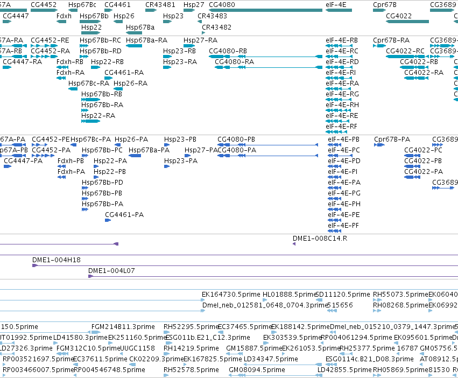The image size is (458, 378).
Task: Open EST label LD41580.3prime
Action: pos(81,338)
